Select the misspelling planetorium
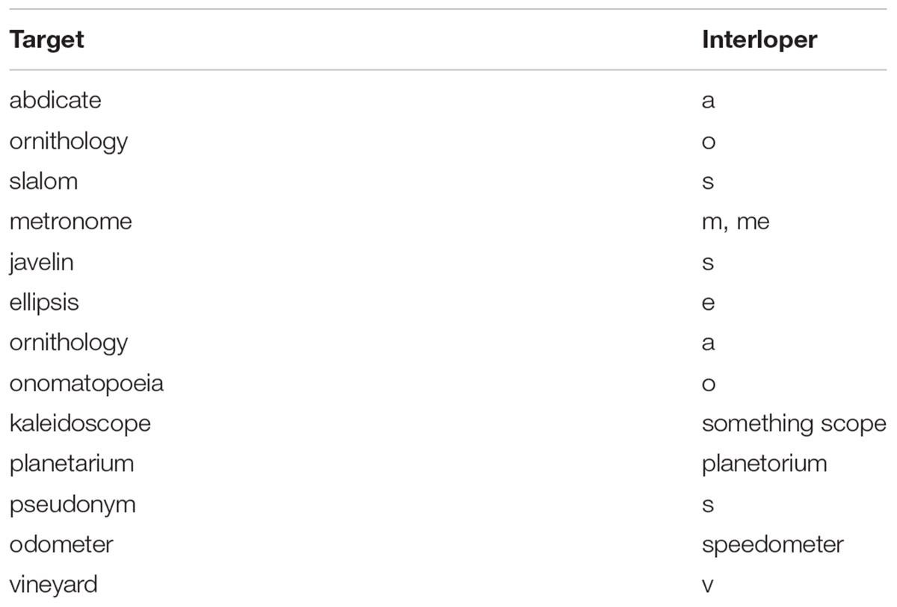Screen dimensions: 897x607 tap(764, 464)
